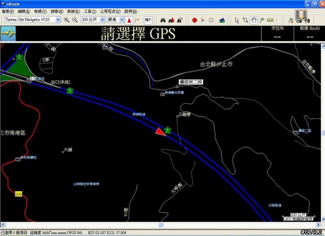Click the vertical scrollbar up arrow

coord(323,46)
